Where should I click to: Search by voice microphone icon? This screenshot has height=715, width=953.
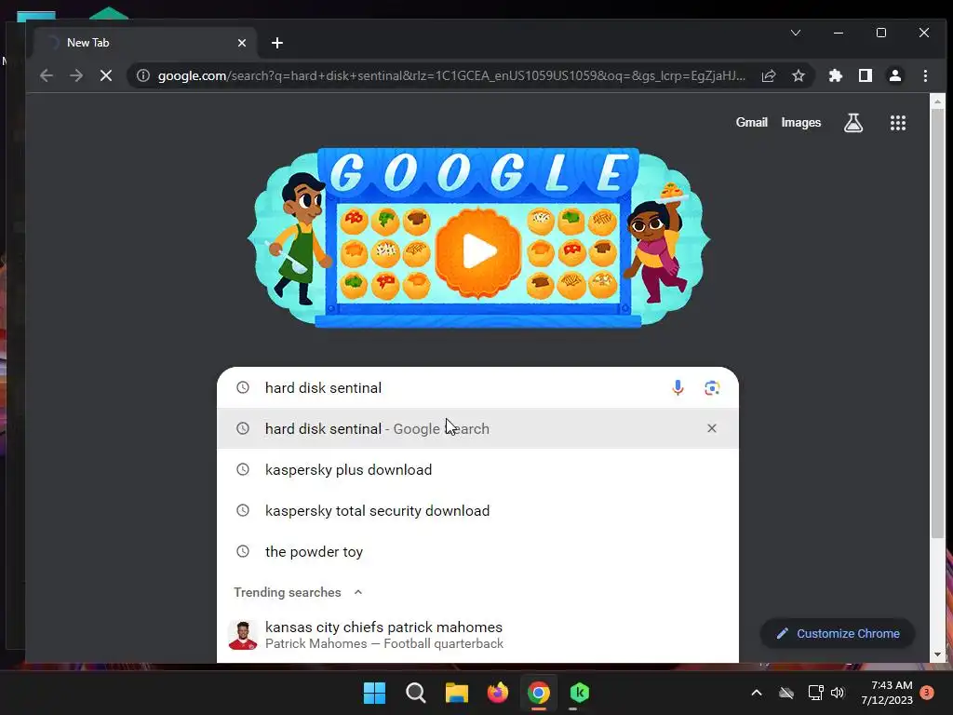(678, 387)
